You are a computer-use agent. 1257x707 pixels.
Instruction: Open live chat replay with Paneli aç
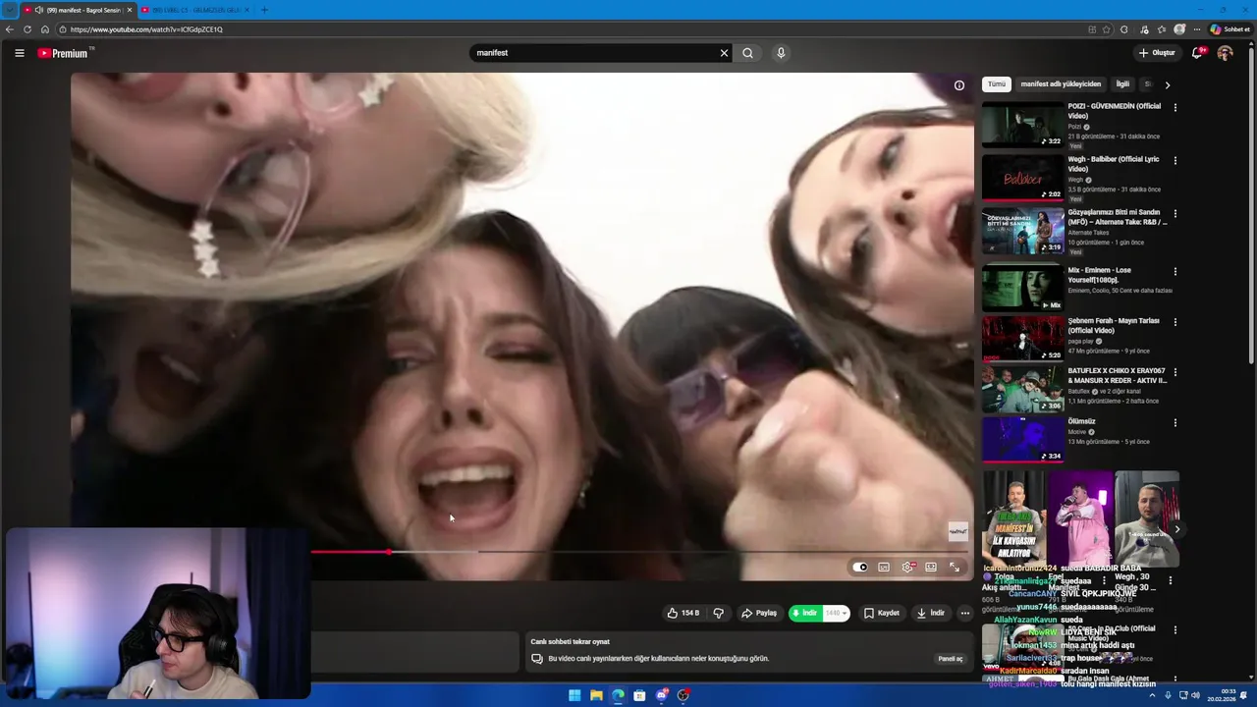coord(951,659)
